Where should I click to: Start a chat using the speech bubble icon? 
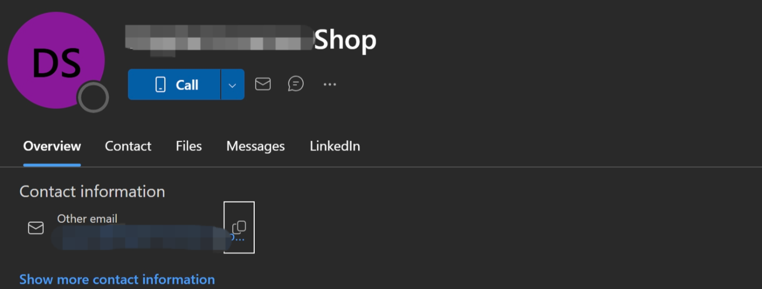point(295,84)
